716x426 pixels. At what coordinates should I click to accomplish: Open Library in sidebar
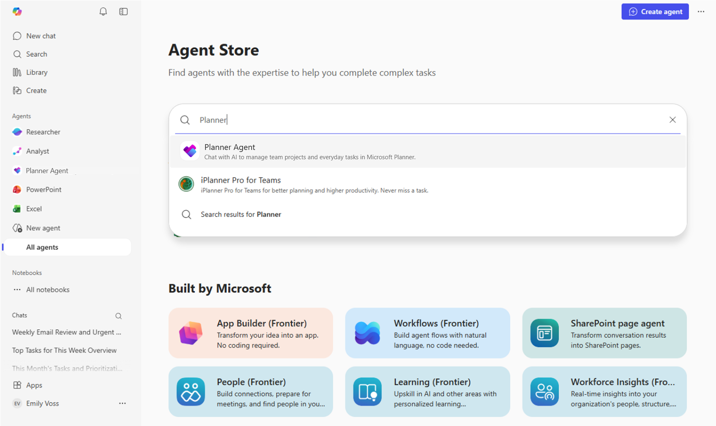click(30, 72)
